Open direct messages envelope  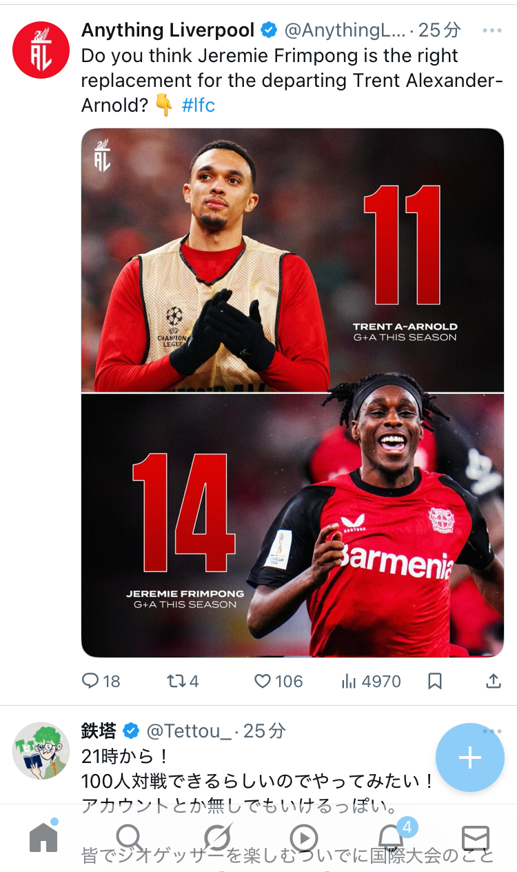pyautogui.click(x=476, y=838)
